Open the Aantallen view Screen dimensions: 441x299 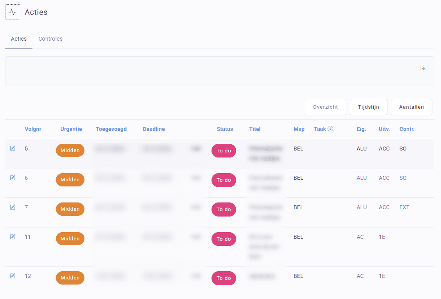[x=411, y=107]
